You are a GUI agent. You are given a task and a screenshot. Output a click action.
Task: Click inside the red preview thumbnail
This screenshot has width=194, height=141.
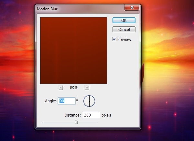point(74,51)
